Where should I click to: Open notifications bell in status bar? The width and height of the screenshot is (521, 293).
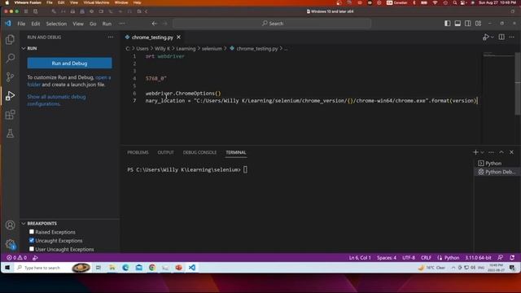pyautogui.click(x=512, y=258)
